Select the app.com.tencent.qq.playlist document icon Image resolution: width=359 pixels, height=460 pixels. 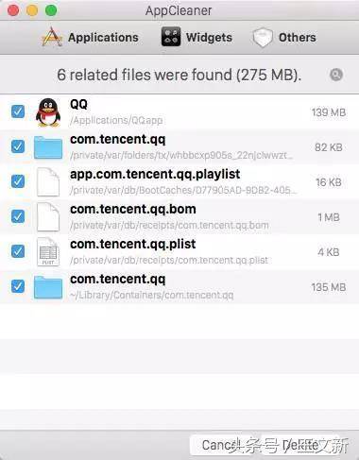[x=48, y=182]
